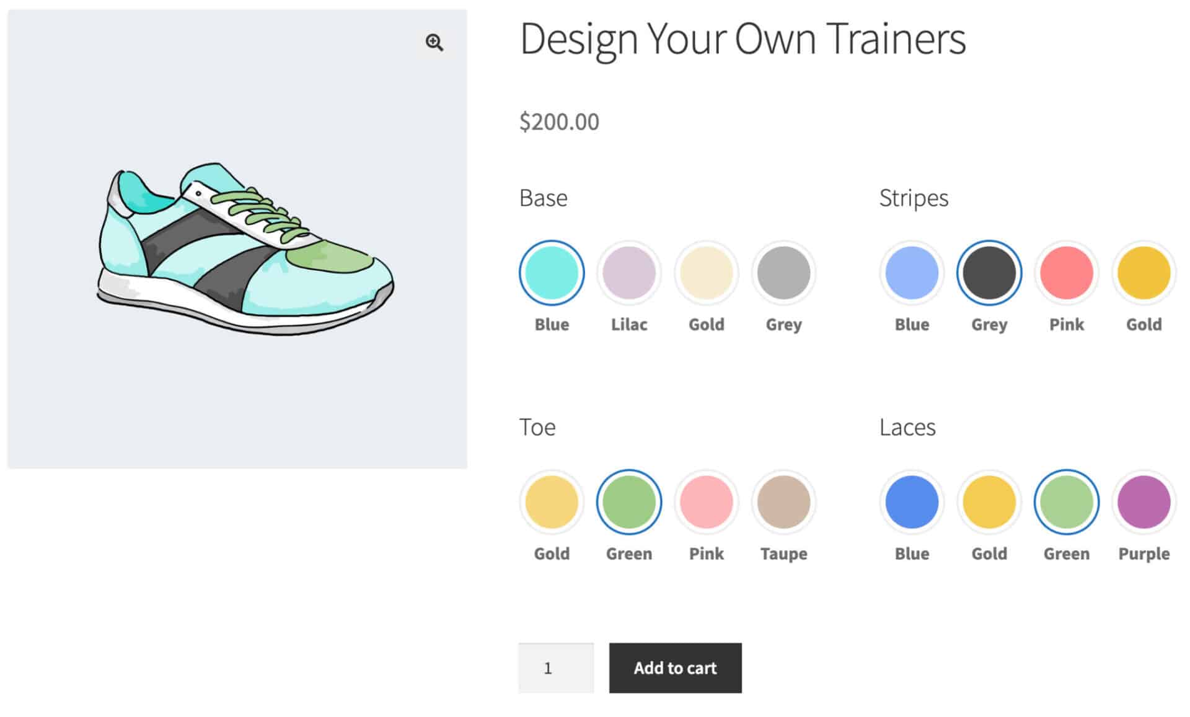
Task: Pick Pink for the Stripes
Action: 1066,273
